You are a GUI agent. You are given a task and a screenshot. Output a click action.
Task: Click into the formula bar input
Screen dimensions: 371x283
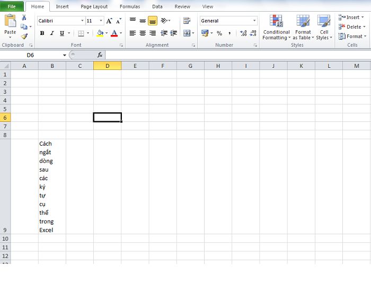click(238, 55)
